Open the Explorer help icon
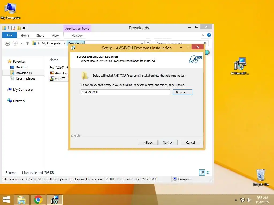 click(x=209, y=35)
